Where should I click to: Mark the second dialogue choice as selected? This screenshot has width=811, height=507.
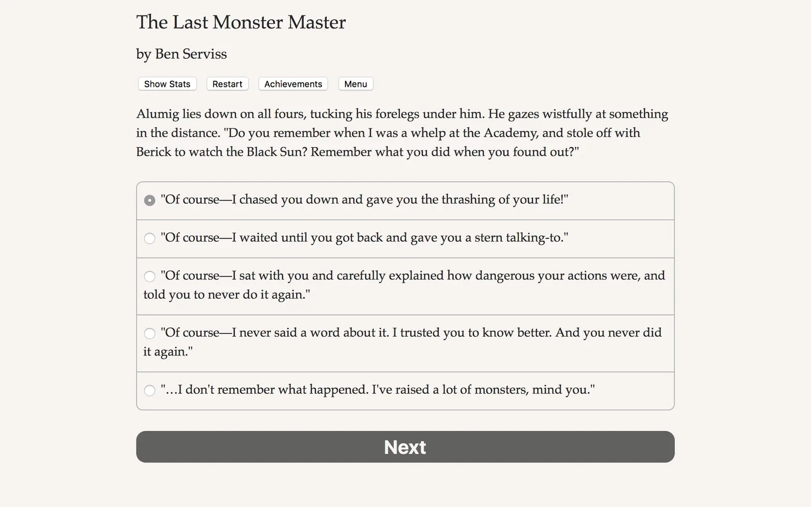(149, 238)
